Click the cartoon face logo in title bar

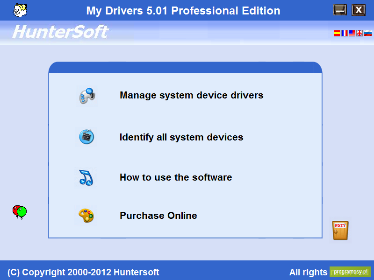pos(20,10)
